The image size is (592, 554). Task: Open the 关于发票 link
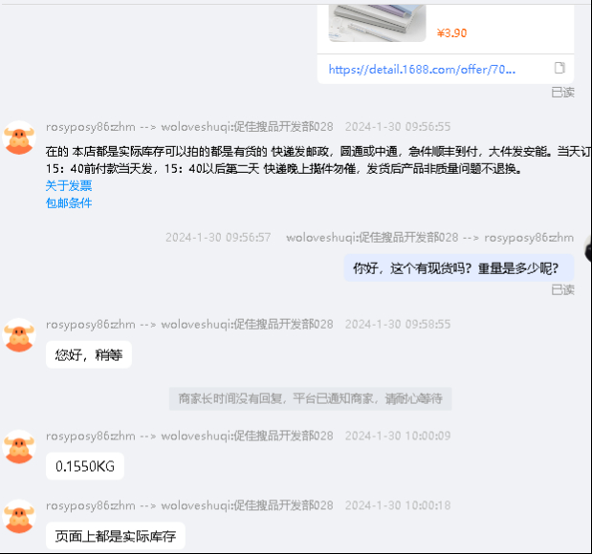coord(69,185)
